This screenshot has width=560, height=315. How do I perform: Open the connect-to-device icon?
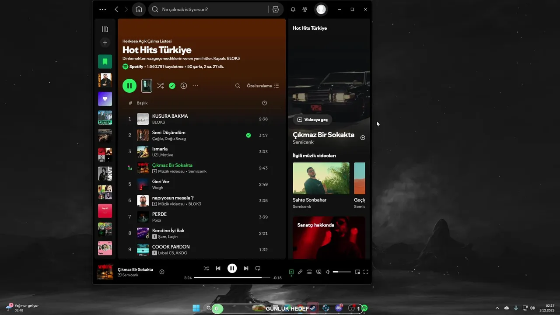[x=319, y=272]
